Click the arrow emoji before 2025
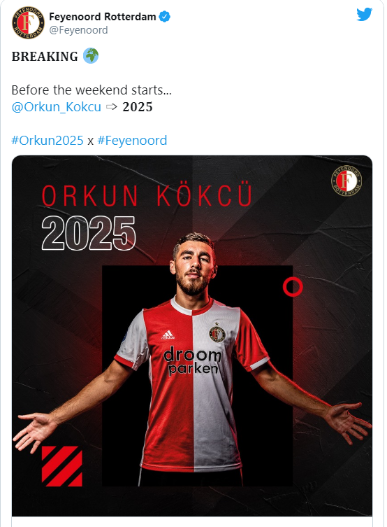Image resolution: width=387 pixels, height=527 pixels. 111,107
